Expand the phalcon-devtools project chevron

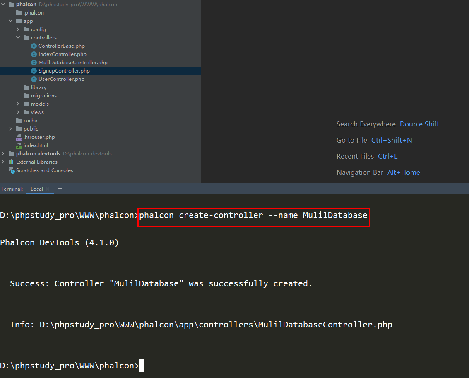tap(3, 154)
